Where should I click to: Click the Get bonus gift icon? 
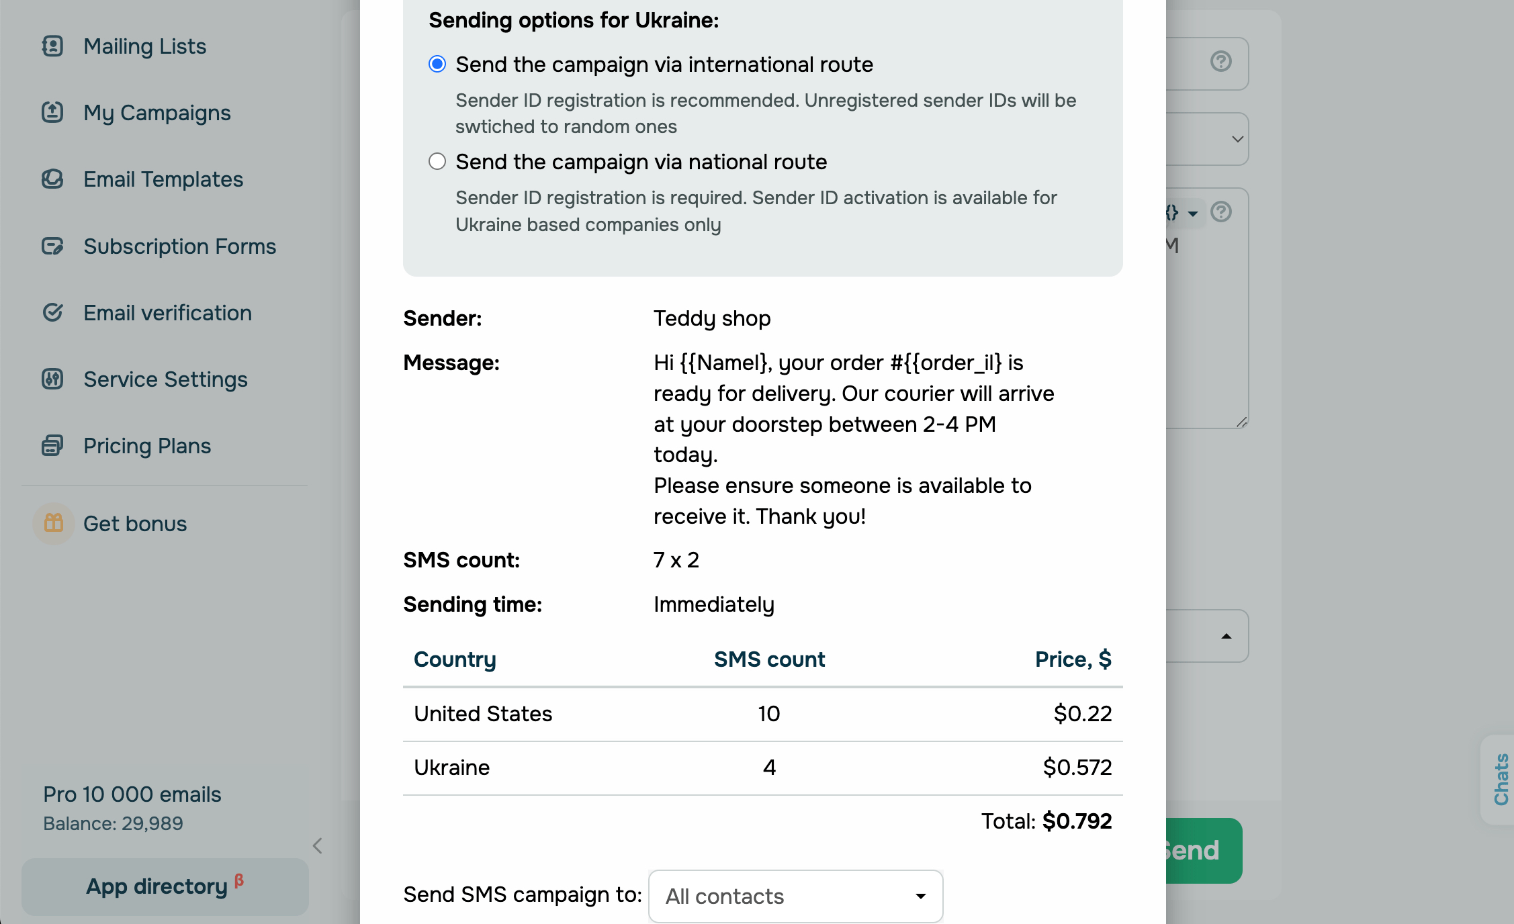point(54,523)
